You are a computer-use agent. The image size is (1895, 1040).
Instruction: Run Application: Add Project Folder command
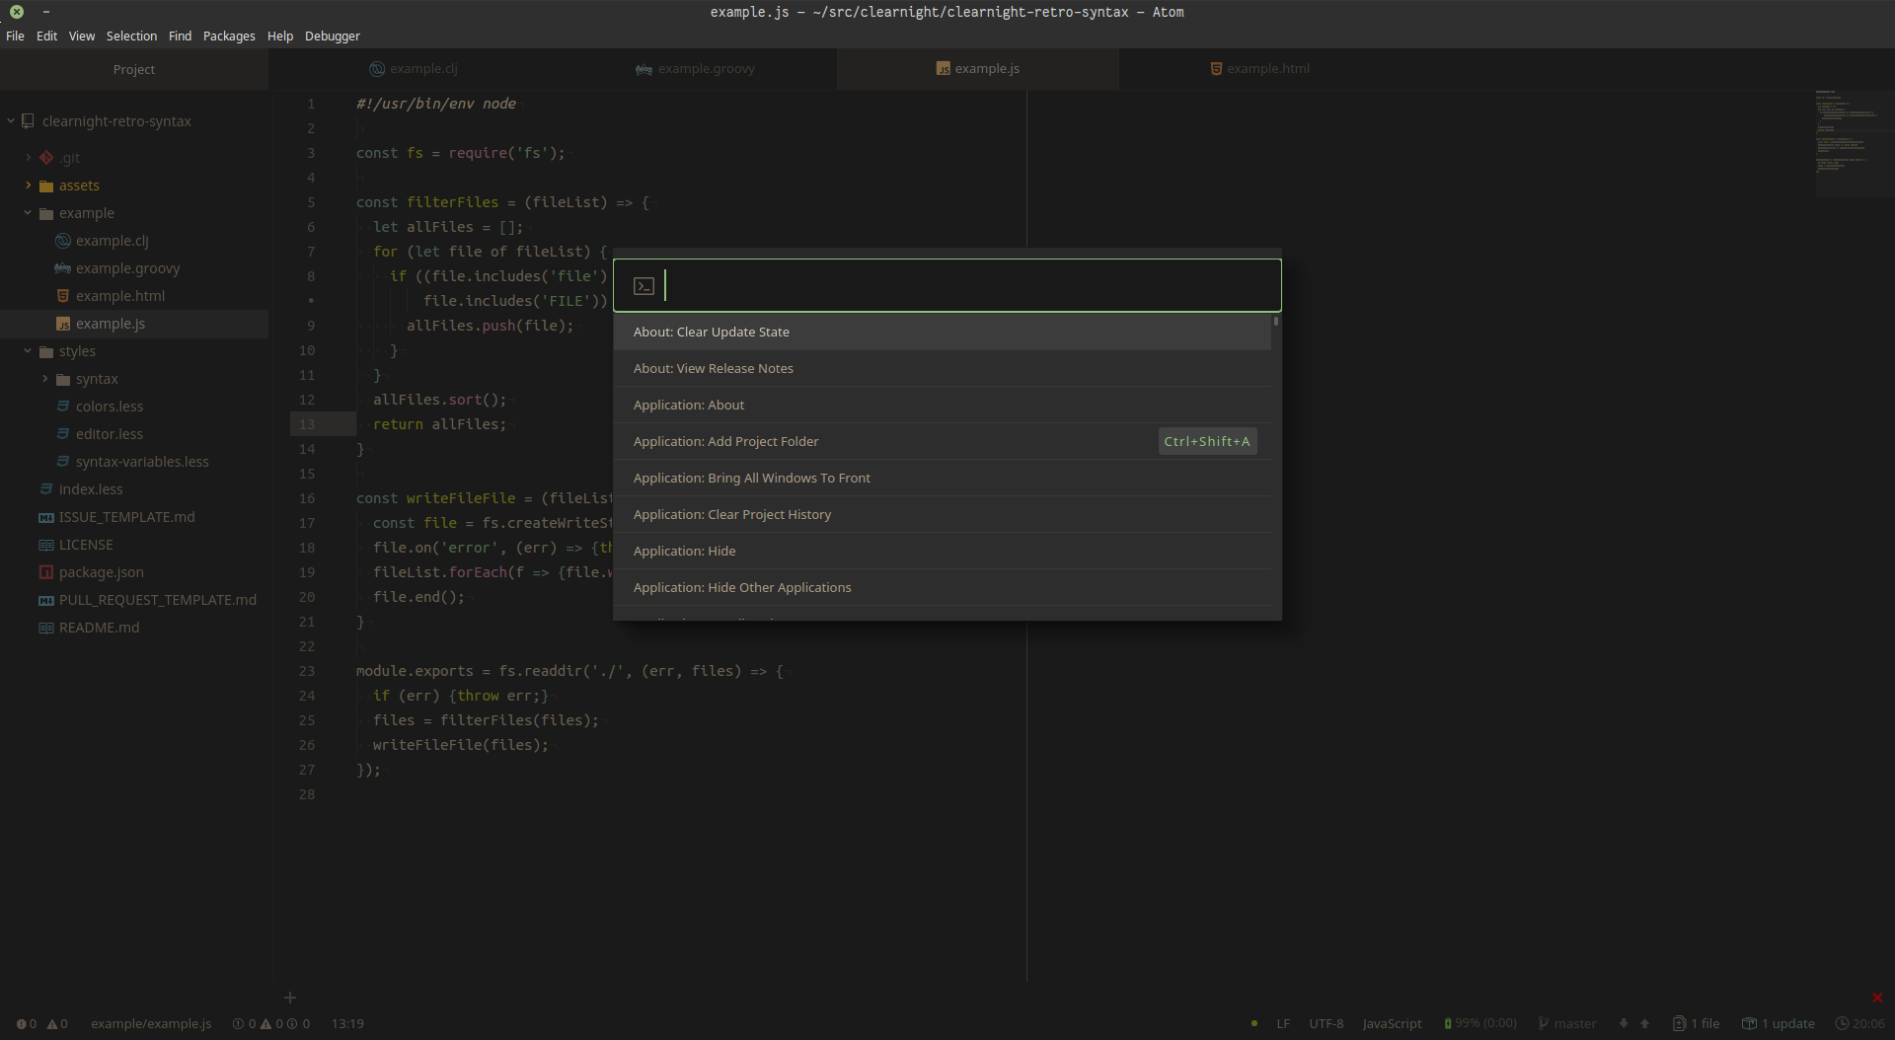(x=725, y=442)
